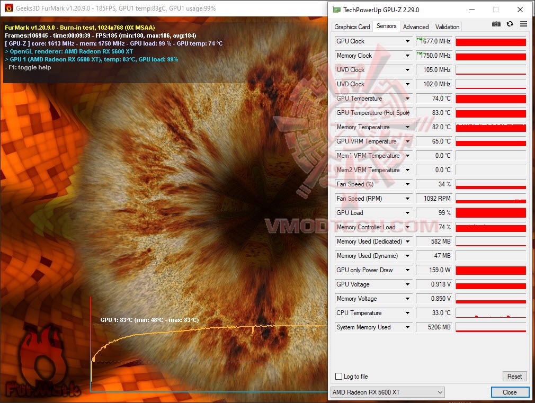The width and height of the screenshot is (535, 403).
Task: Open the first UVD Clock dropdown showing 105.0 MHz
Action: [x=407, y=70]
